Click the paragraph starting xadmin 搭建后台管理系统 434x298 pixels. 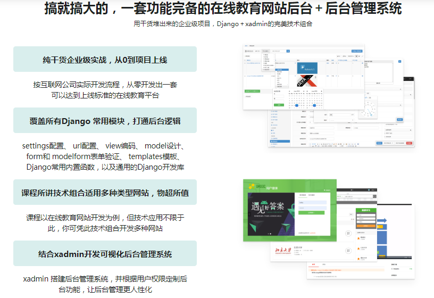click(105, 284)
